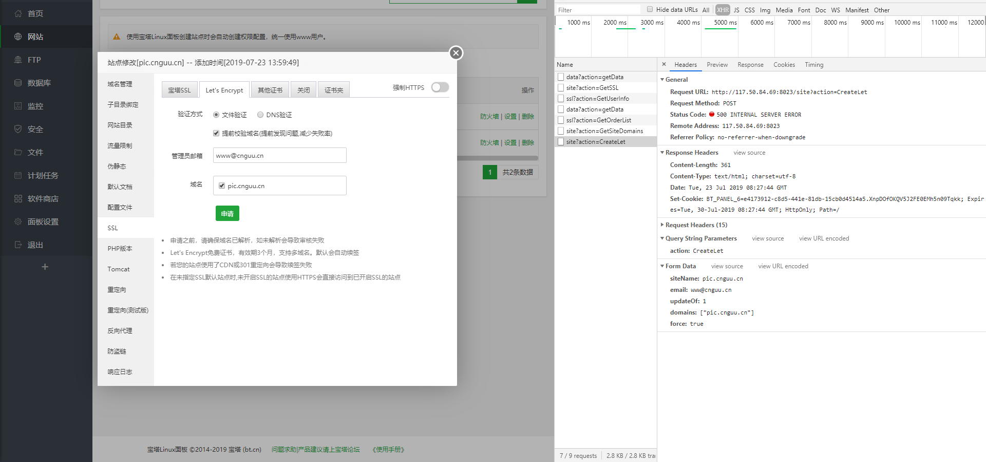Open the 伪静态 dialog menu item

(x=126, y=166)
